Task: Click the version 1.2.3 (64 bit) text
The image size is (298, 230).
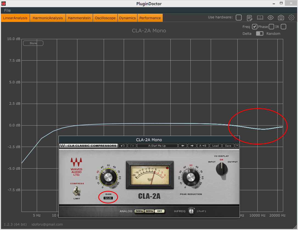Action: (15, 224)
